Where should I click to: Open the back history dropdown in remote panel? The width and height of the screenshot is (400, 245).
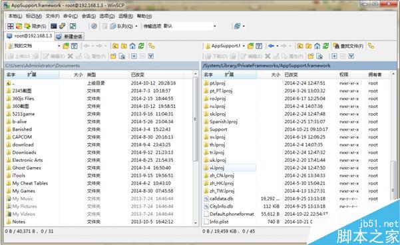(x=278, y=46)
